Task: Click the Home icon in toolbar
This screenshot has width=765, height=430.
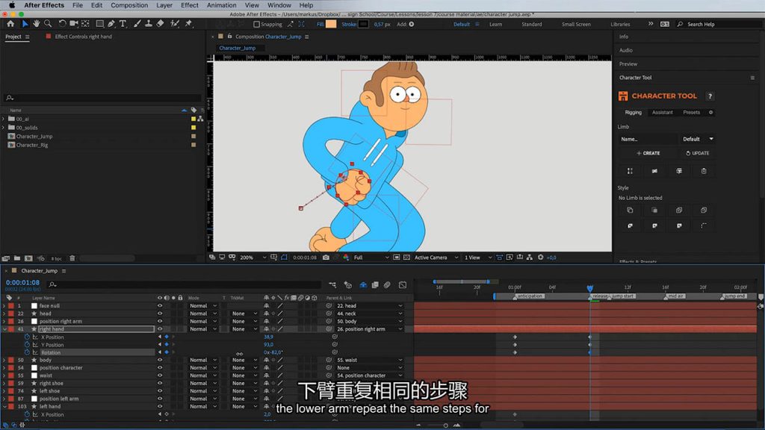Action: coord(10,23)
